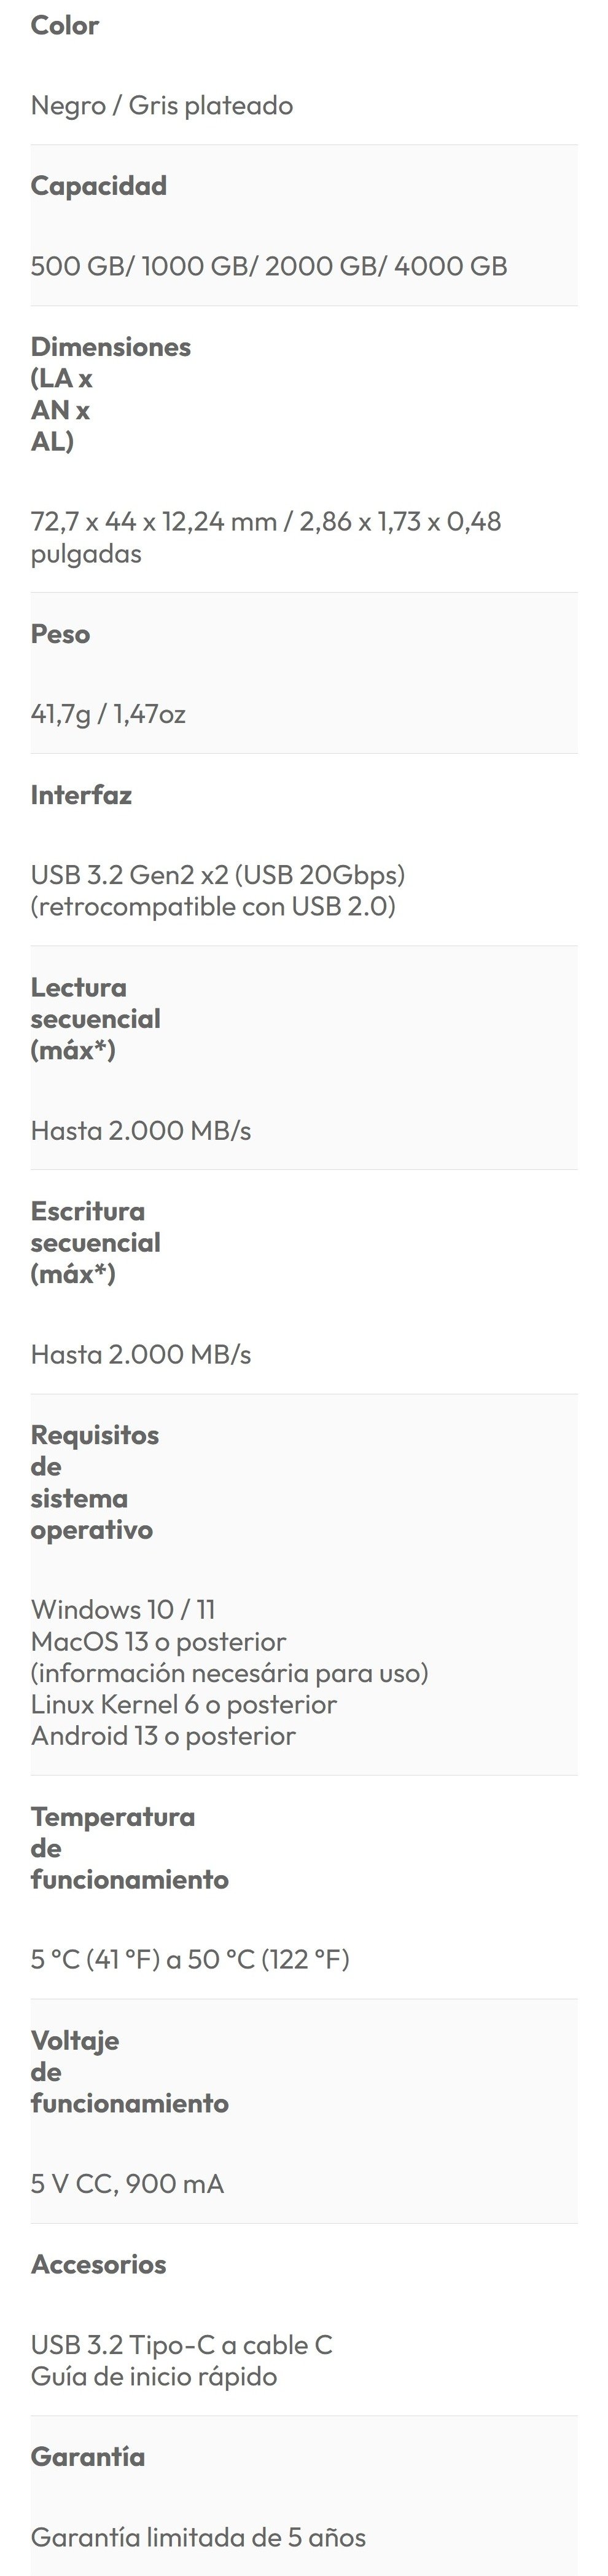Viewport: 608px width, 2576px height.
Task: Click the Accesorios heading
Action: (x=99, y=2265)
